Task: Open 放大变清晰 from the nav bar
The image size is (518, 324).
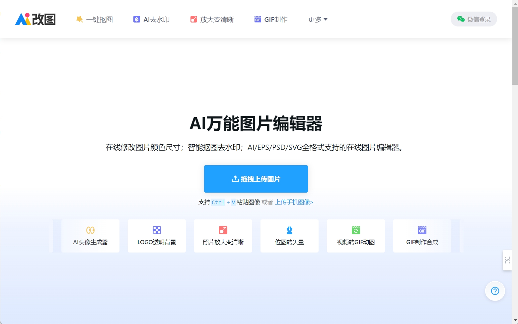Action: (x=212, y=19)
